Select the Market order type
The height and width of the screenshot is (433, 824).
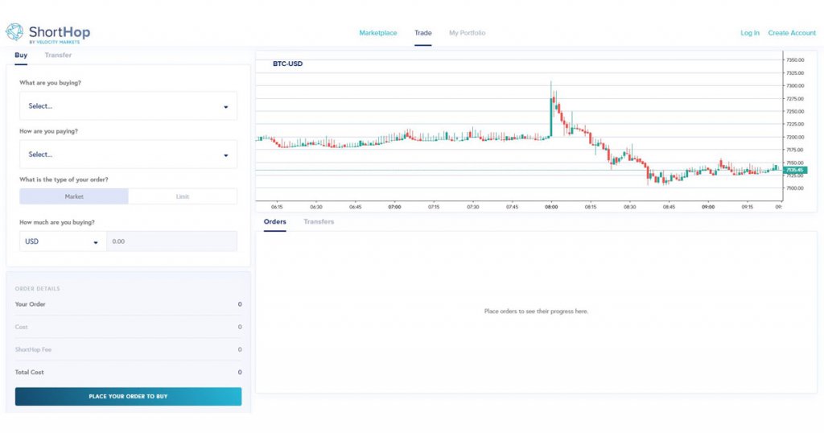click(x=74, y=196)
